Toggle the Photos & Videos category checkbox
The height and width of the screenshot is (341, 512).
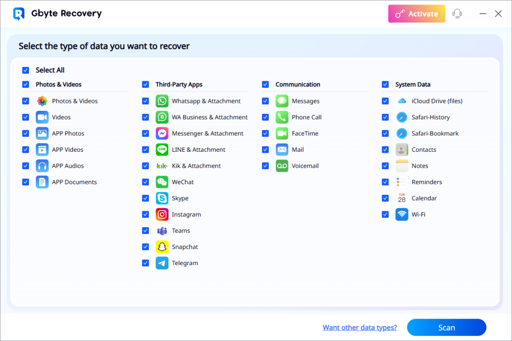click(x=25, y=84)
